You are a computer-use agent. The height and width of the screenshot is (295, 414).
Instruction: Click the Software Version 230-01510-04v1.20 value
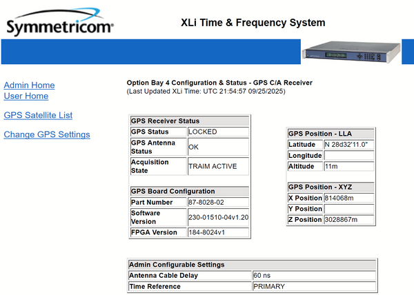point(217,217)
